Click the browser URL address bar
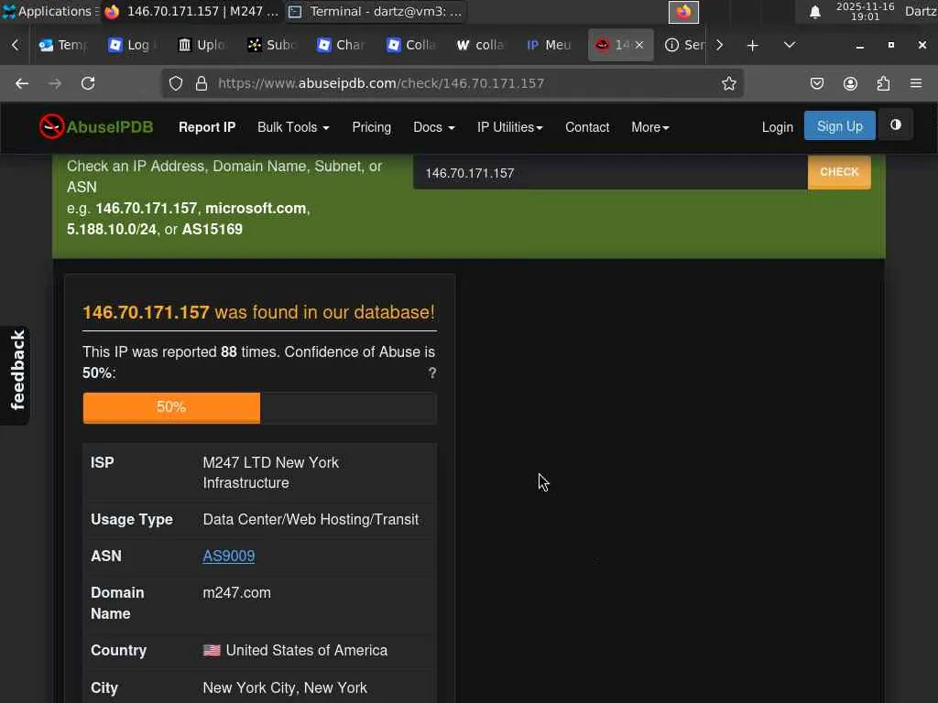Viewport: 938px width, 703px height. pyautogui.click(x=452, y=83)
